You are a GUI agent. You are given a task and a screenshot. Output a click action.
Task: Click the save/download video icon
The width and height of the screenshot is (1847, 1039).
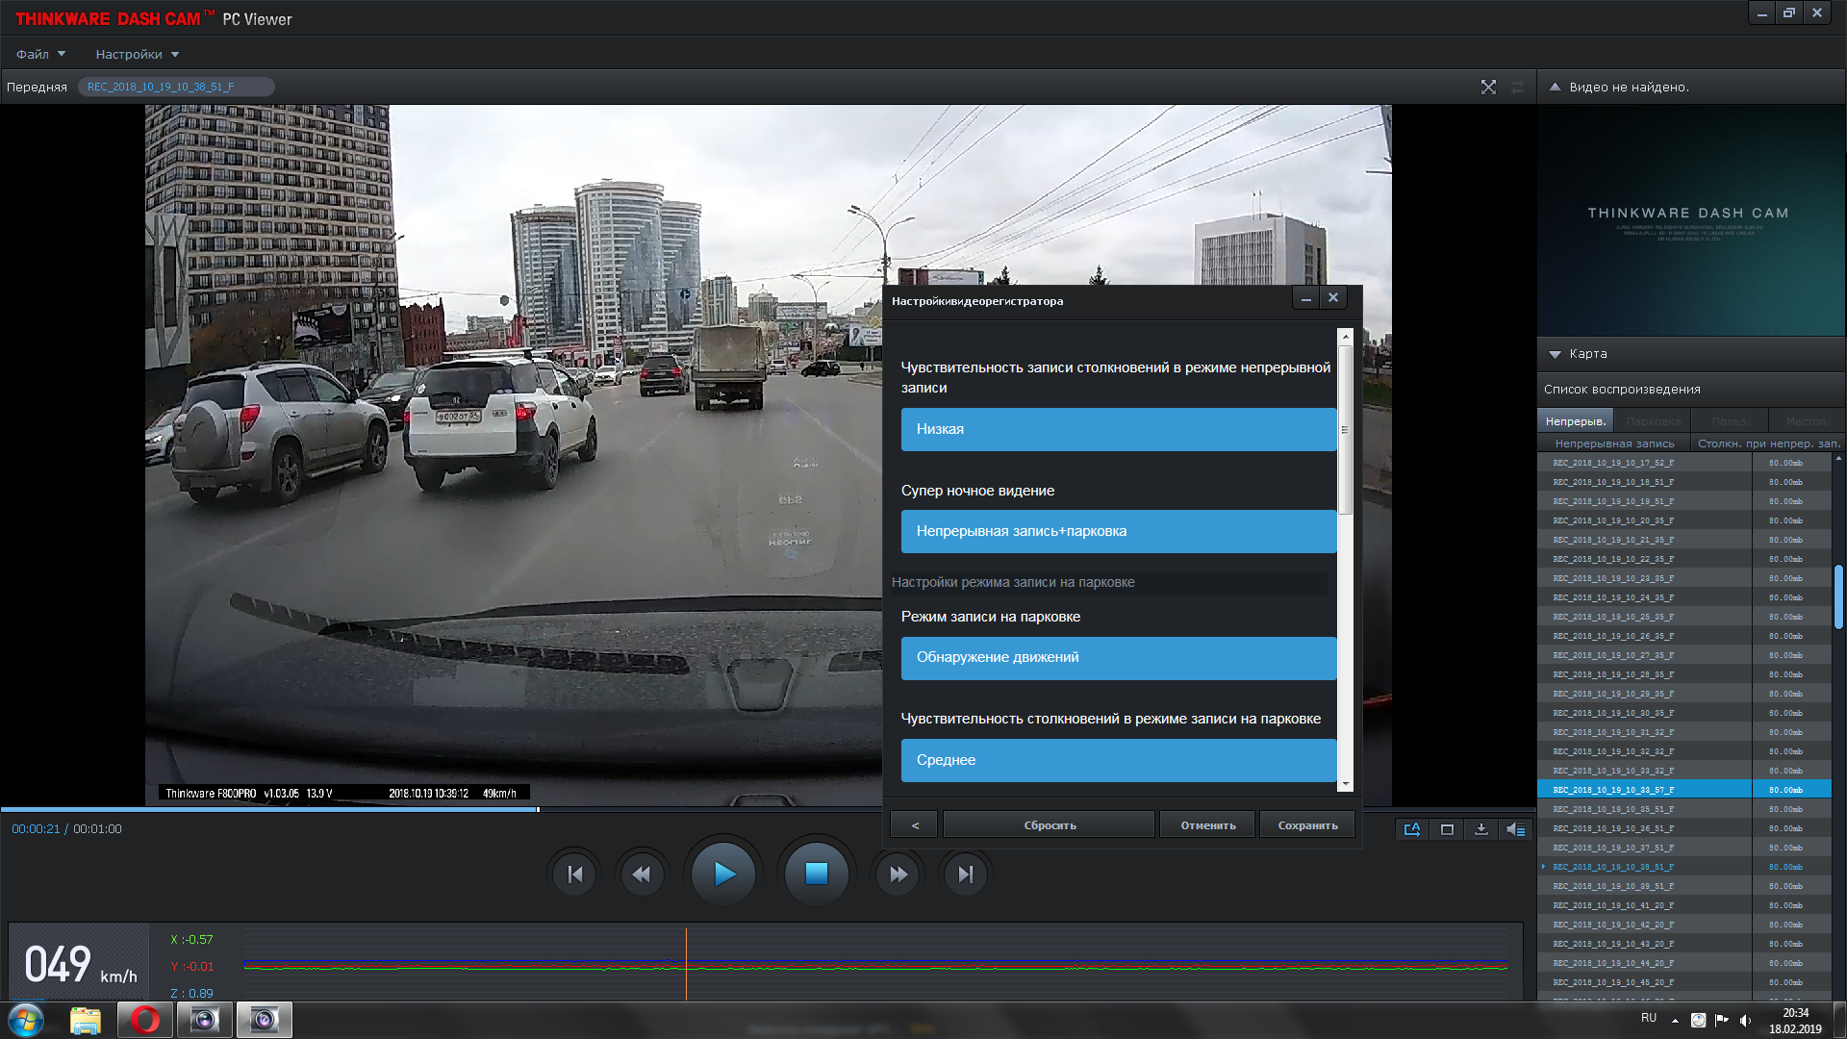pyautogui.click(x=1481, y=829)
